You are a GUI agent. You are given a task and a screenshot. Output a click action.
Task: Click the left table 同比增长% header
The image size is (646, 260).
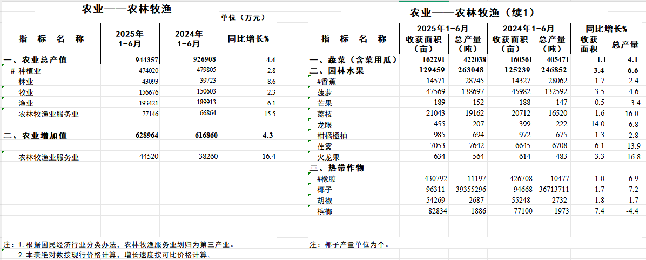pyautogui.click(x=248, y=39)
